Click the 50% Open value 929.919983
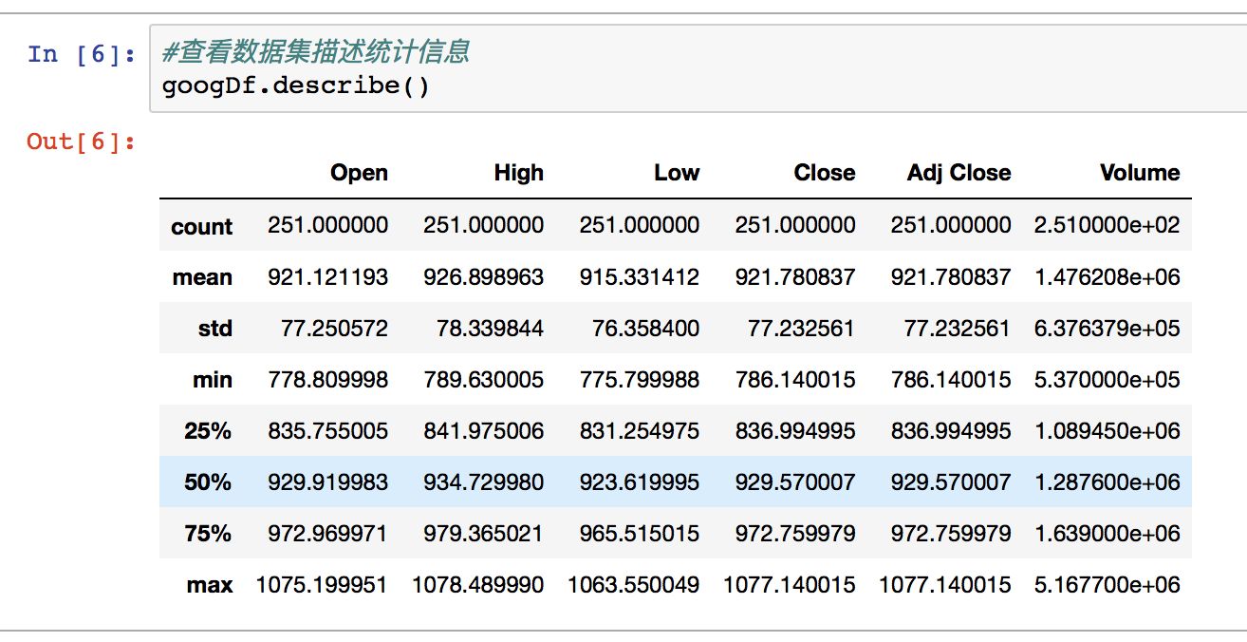The width and height of the screenshot is (1247, 642). [x=327, y=482]
